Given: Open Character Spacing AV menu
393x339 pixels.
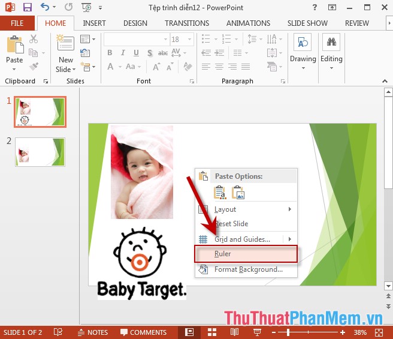Looking at the screenshot, I should pyautogui.click(x=179, y=53).
